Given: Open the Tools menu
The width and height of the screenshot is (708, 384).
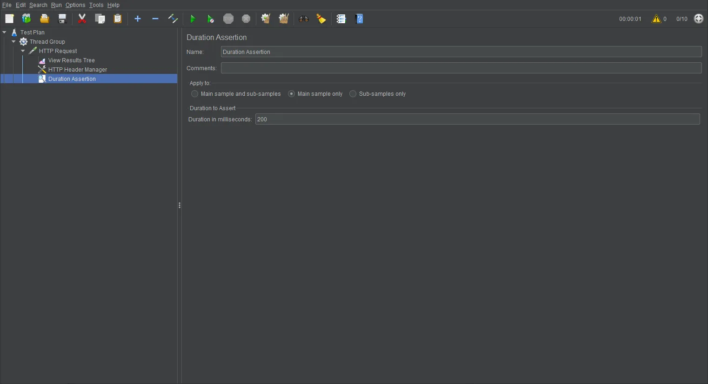Looking at the screenshot, I should [x=96, y=5].
